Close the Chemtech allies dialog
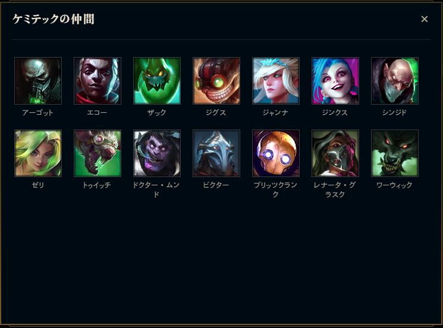443x328 pixels. click(x=425, y=19)
